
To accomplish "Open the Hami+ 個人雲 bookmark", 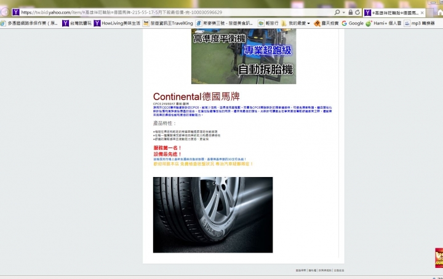I will pos(388,23).
